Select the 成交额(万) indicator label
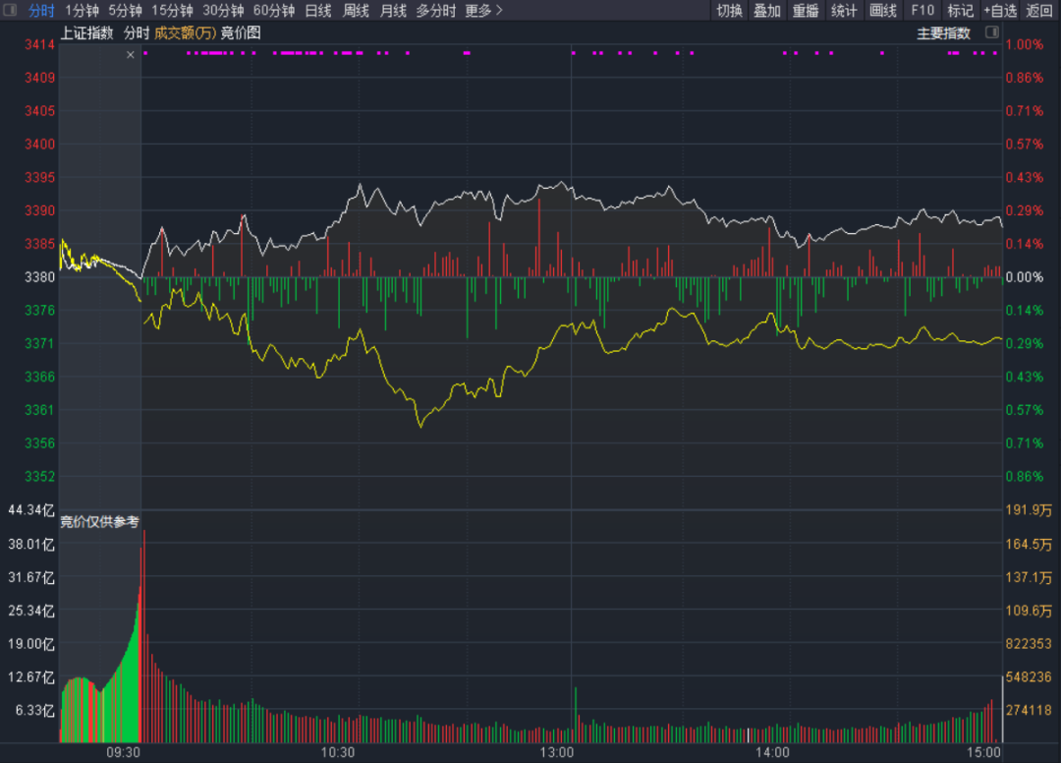This screenshot has height=763, width=1061. click(185, 33)
